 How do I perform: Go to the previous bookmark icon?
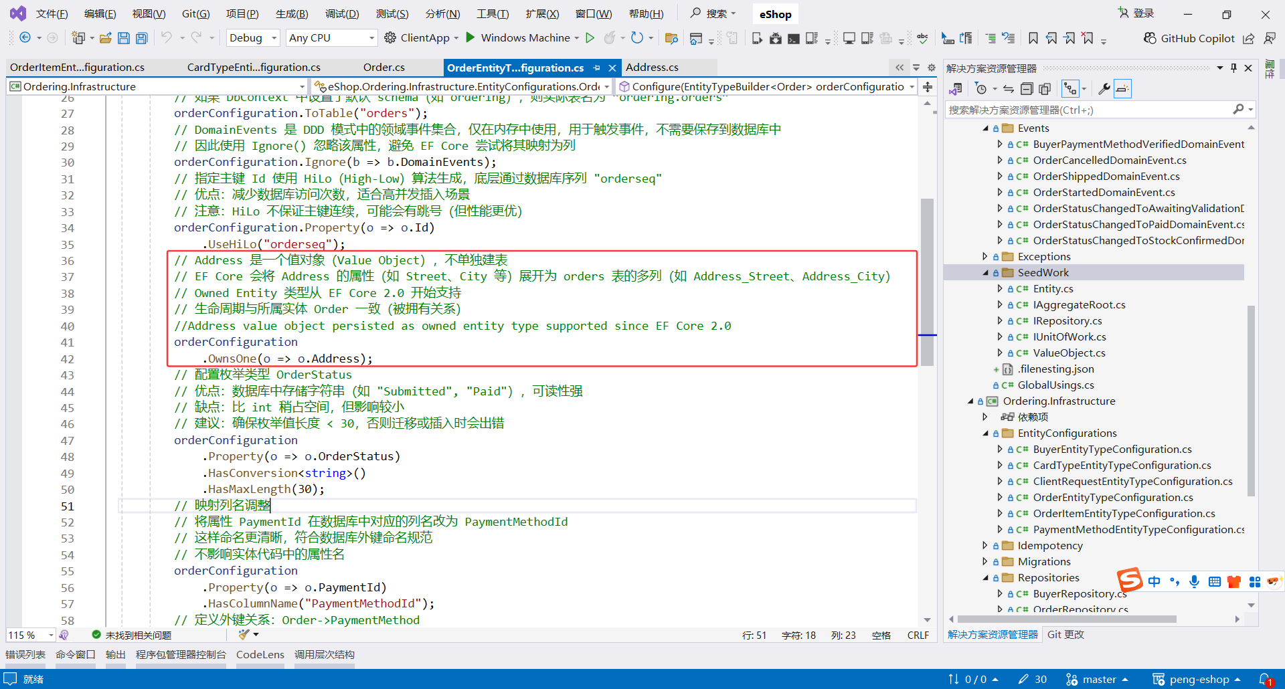pos(1051,38)
